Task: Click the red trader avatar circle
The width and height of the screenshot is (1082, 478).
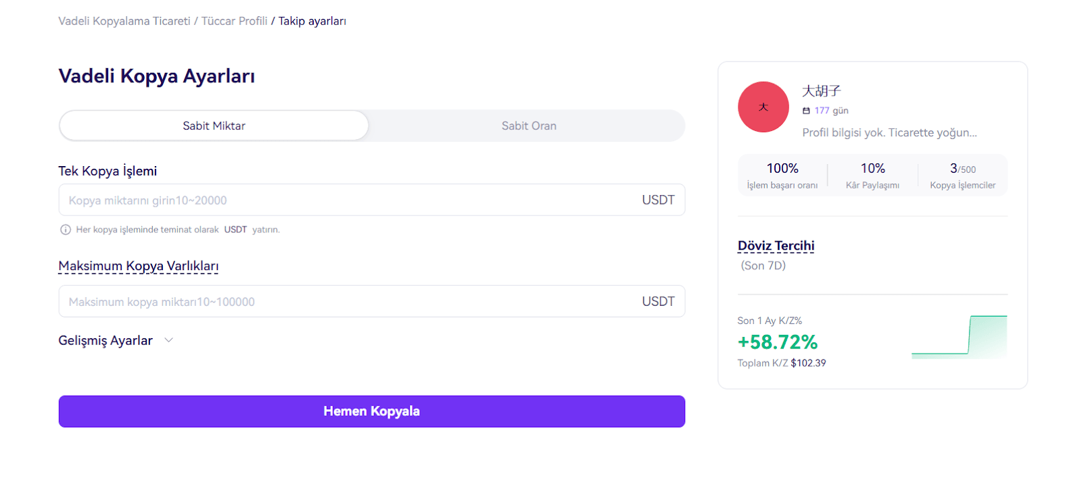Action: click(763, 107)
